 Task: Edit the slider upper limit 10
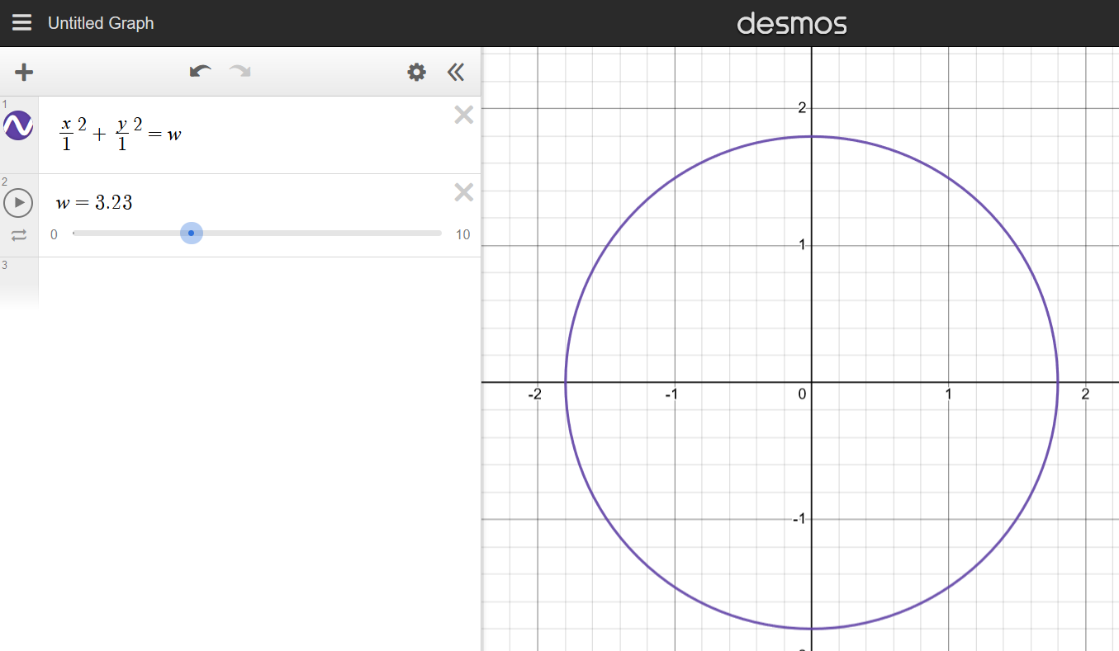click(462, 234)
